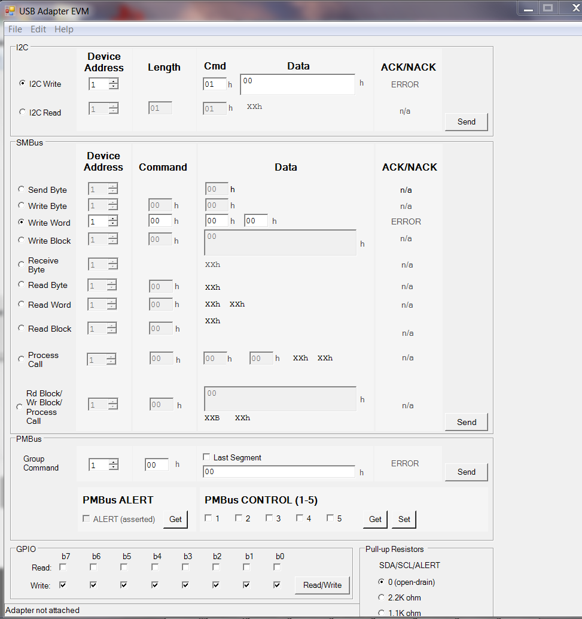
Task: Click the I2C Write Data text box
Action: point(297,84)
